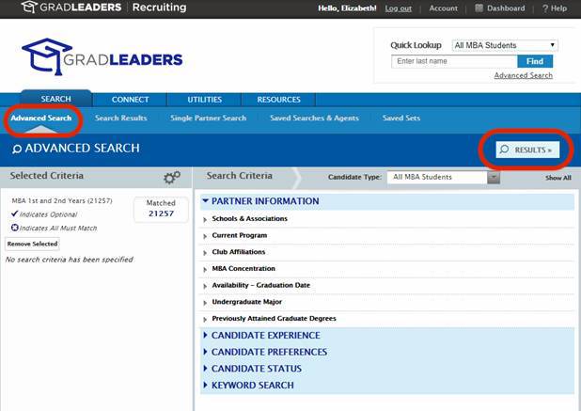Click the GradLeaders graduation cap logo

[x=47, y=56]
